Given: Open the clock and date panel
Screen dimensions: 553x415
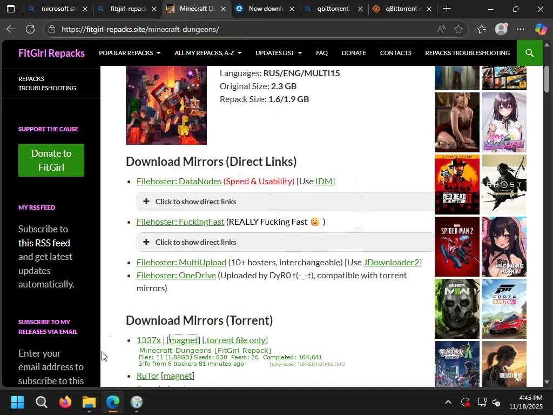Looking at the screenshot, I should (525, 402).
